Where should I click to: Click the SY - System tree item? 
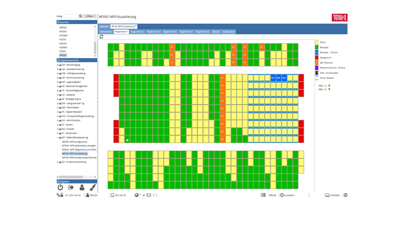(x=67, y=124)
